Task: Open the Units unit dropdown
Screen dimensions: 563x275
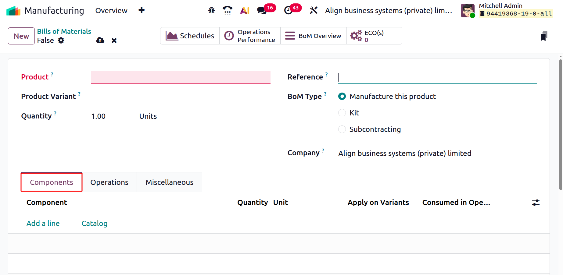Action: click(x=148, y=116)
